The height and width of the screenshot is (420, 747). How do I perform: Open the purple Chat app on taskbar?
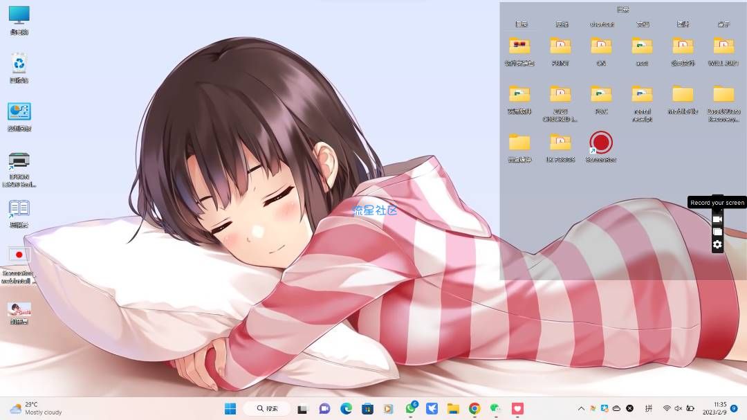click(324, 408)
